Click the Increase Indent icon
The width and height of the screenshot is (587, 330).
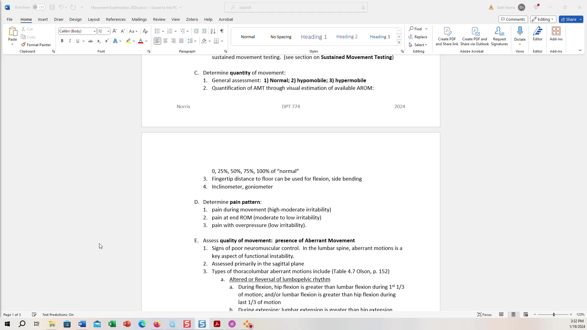pos(204,31)
